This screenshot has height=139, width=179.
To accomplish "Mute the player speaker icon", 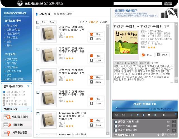I will [164, 115].
